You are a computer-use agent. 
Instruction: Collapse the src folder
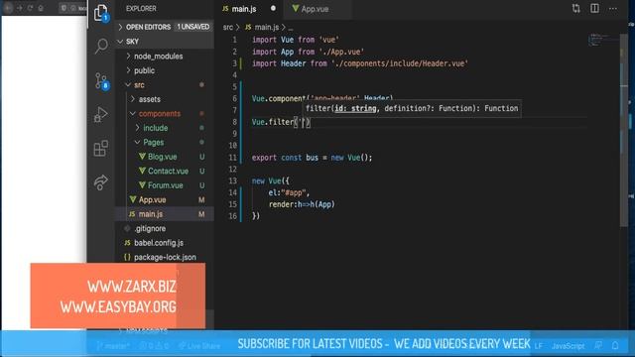[139, 85]
